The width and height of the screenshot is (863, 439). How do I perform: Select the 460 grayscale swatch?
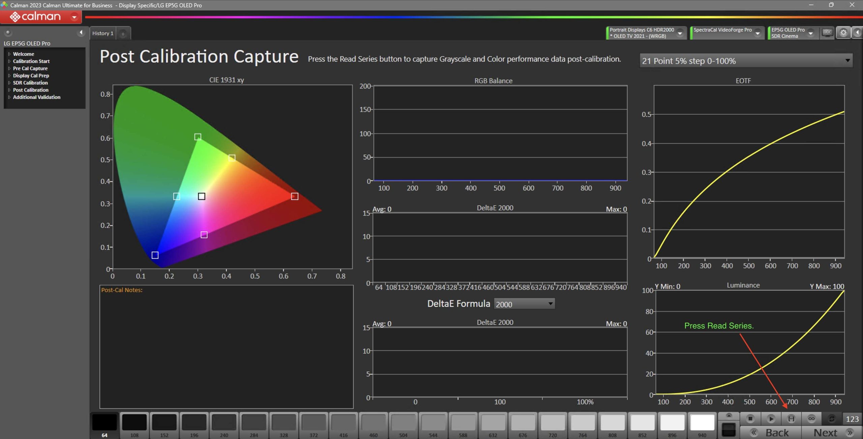374,425
